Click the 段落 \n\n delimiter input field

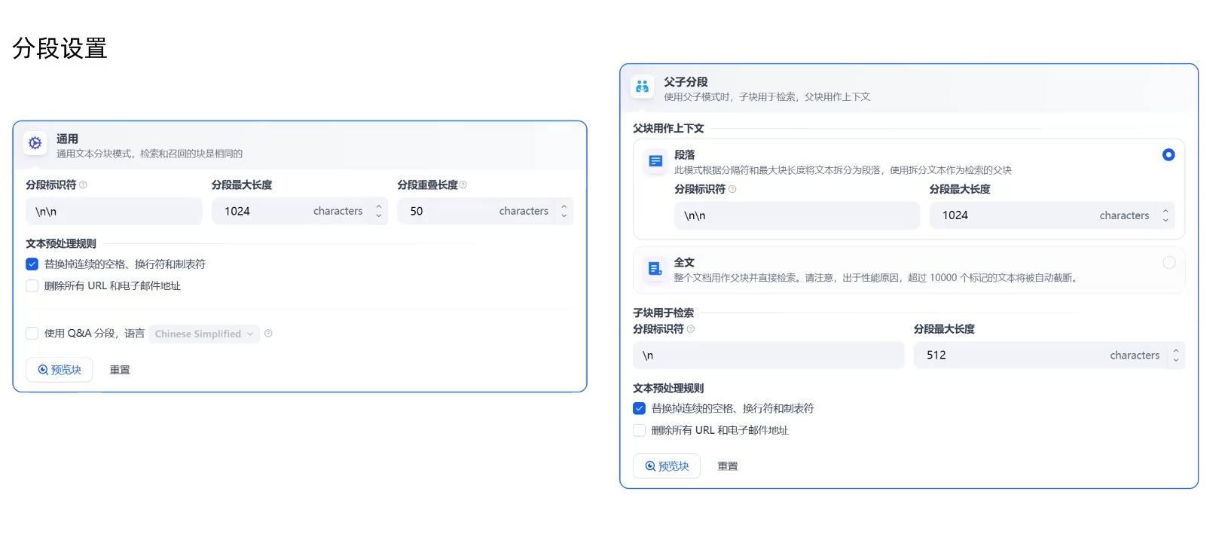(x=797, y=215)
